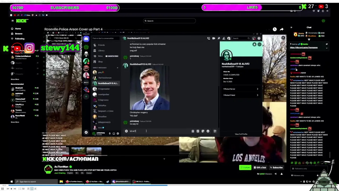The width and height of the screenshot is (339, 191).
Task: Click the Watch later clock icon on video
Action: (275, 29)
